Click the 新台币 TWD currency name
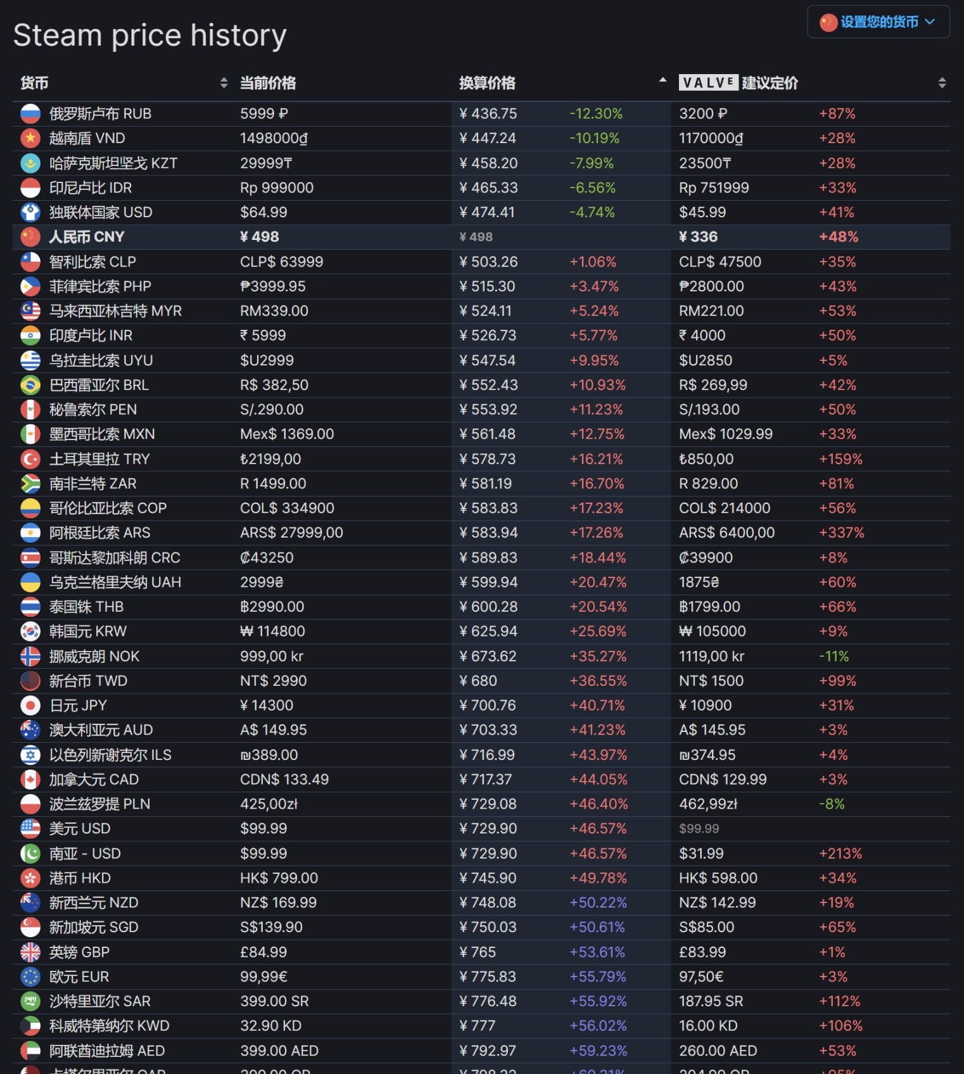The height and width of the screenshot is (1074, 964). click(88, 681)
